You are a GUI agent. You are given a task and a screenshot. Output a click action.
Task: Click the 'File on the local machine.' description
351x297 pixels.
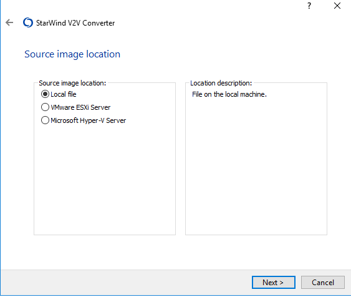click(229, 94)
